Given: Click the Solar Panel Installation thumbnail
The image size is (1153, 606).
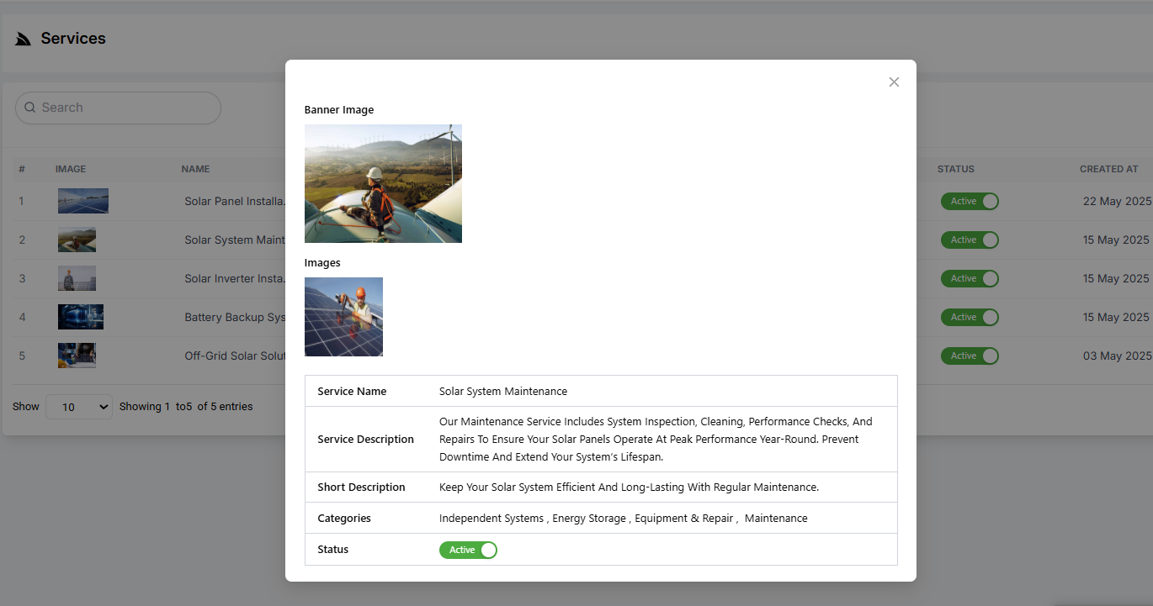Looking at the screenshot, I should (83, 201).
